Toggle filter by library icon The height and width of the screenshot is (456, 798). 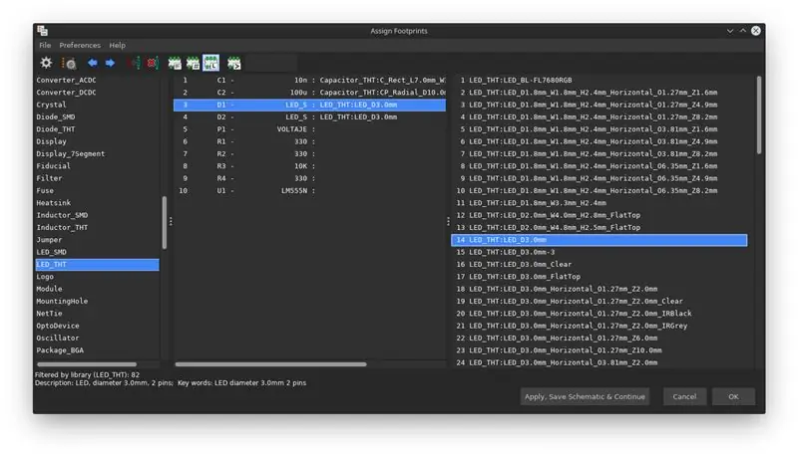211,63
